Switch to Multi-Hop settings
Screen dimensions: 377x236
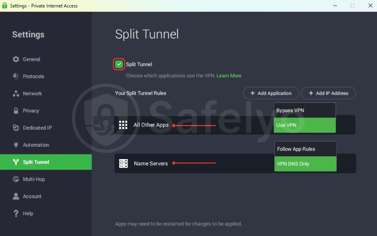point(33,179)
